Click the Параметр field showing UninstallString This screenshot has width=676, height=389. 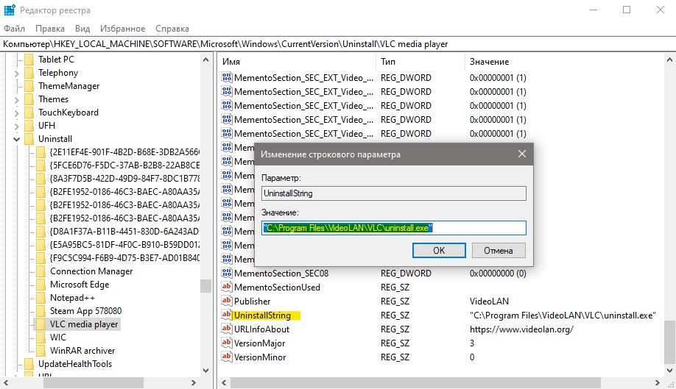[x=394, y=193]
